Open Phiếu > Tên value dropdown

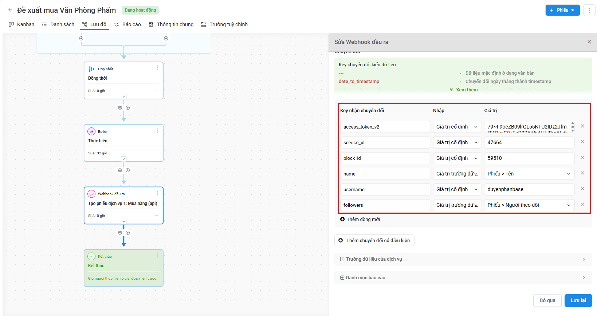point(529,174)
